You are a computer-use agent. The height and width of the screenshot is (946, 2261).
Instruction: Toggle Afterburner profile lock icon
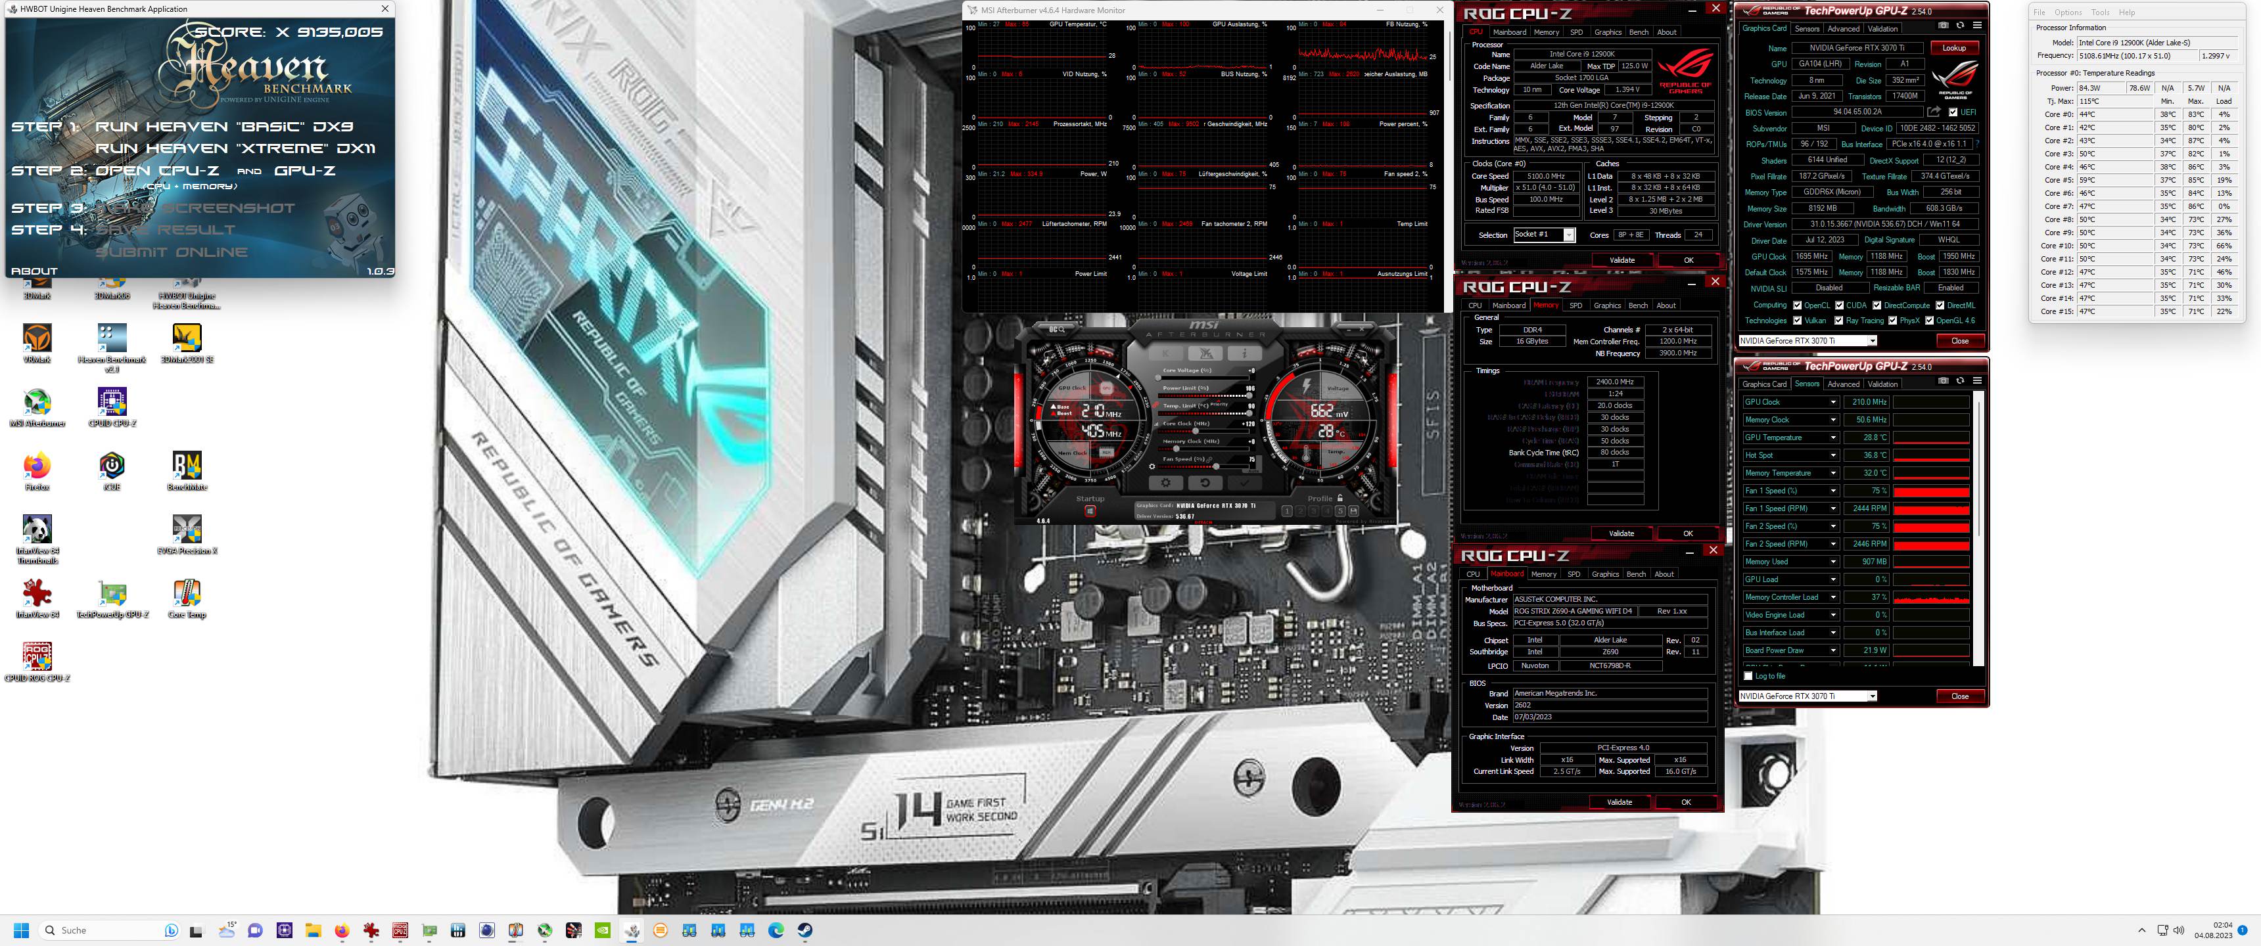(x=1340, y=499)
